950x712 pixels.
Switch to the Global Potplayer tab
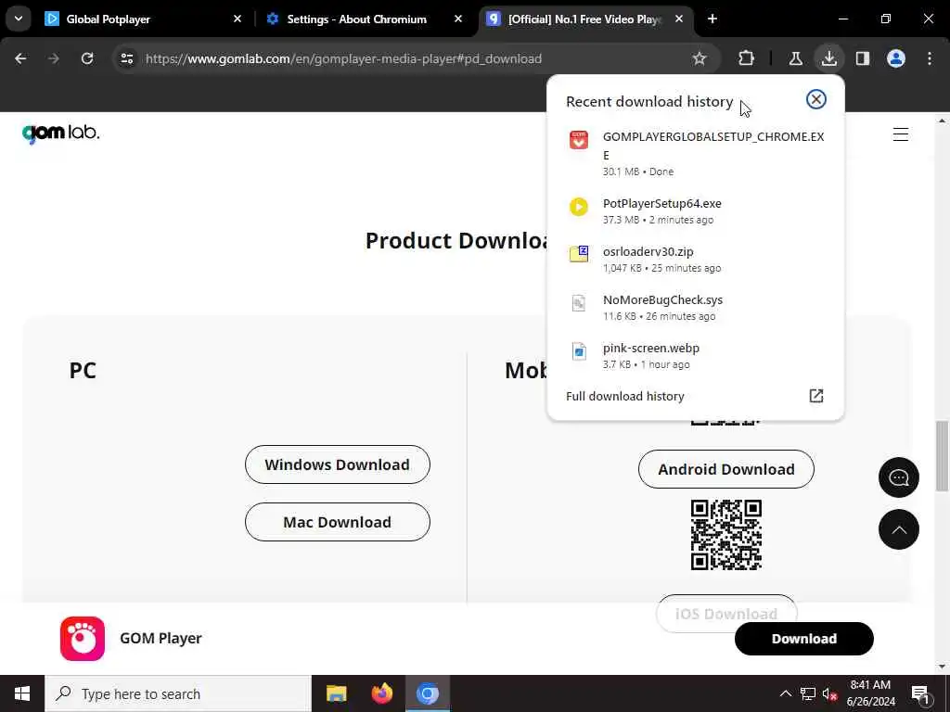144,19
